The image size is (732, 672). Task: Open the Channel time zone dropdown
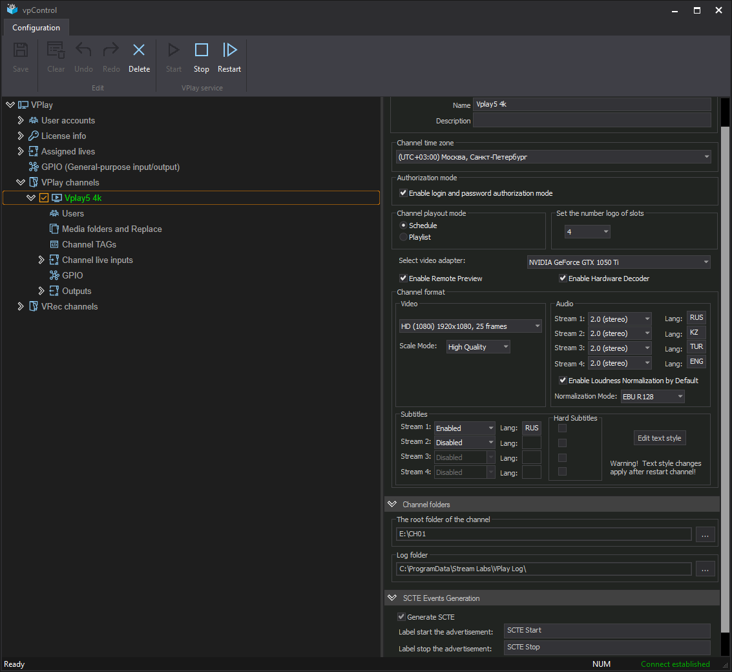(553, 157)
